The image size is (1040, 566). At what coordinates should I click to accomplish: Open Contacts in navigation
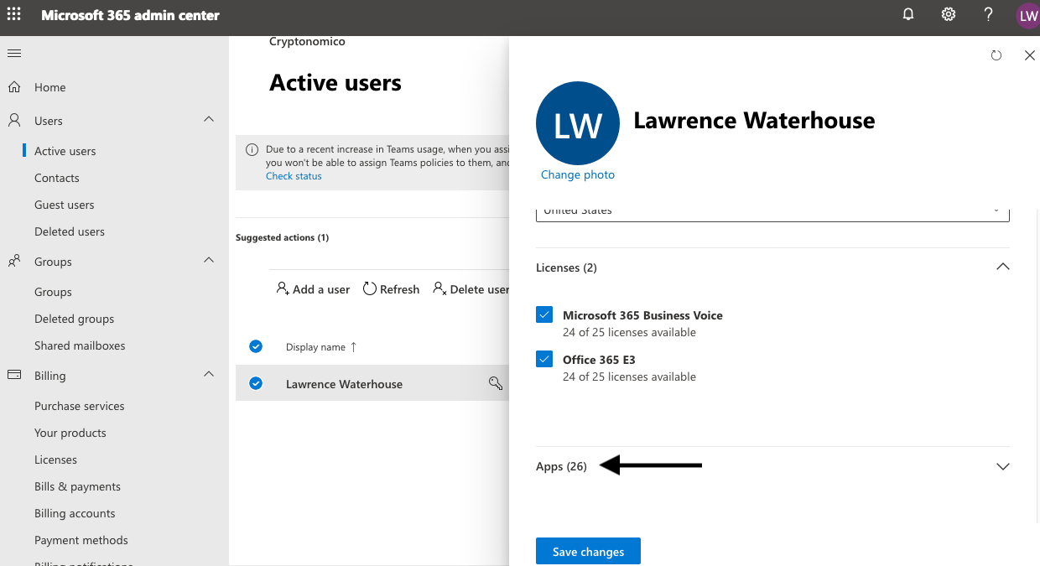(x=56, y=178)
